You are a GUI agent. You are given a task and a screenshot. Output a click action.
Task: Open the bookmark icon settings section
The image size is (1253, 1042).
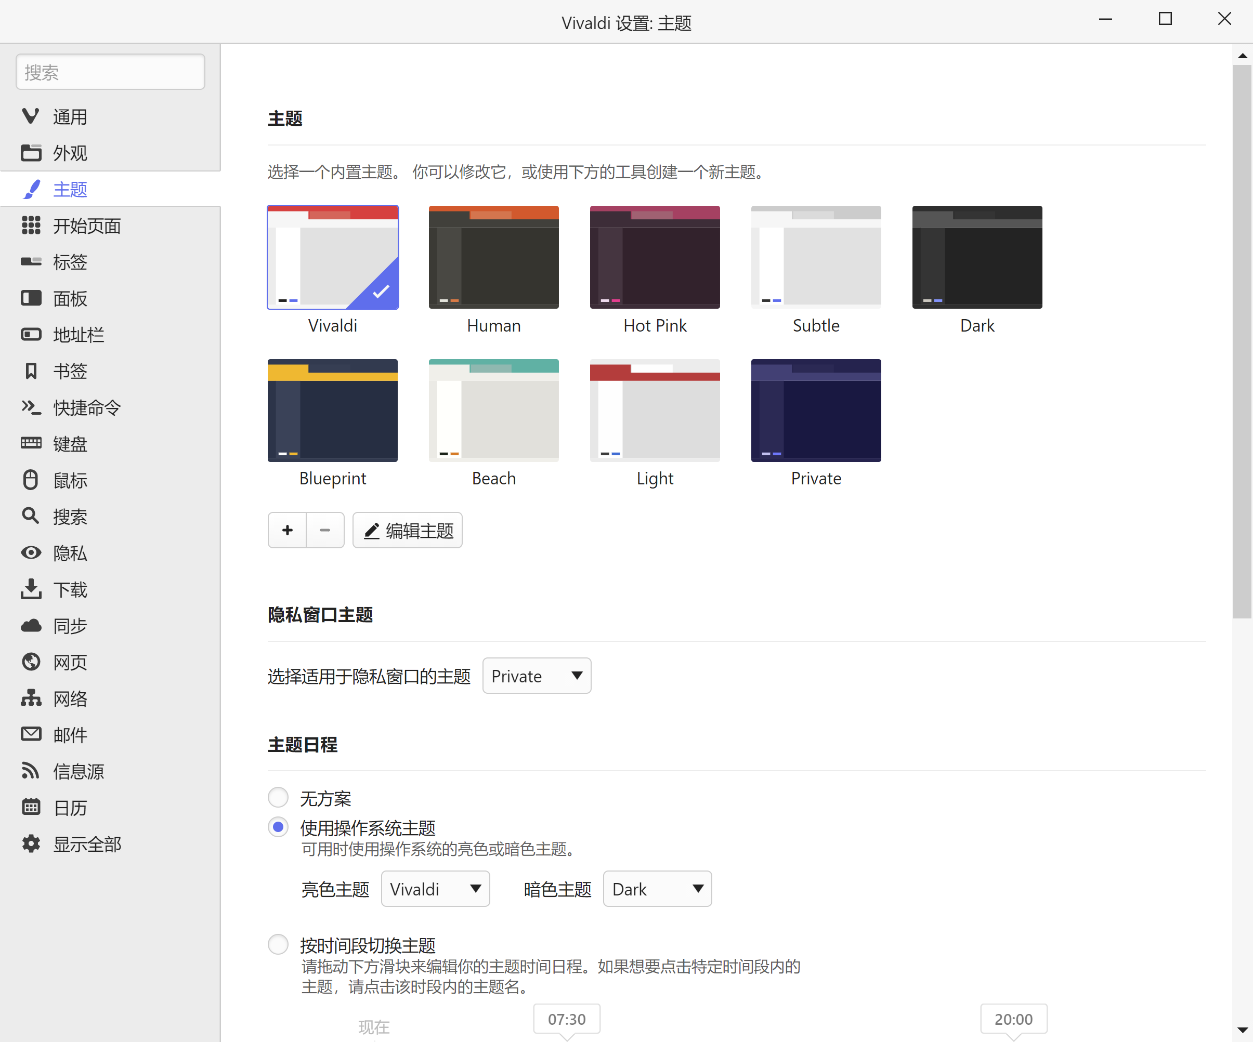pos(31,371)
